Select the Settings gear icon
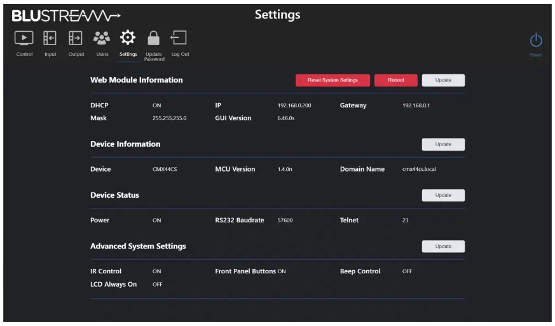555x326 pixels. (x=128, y=37)
